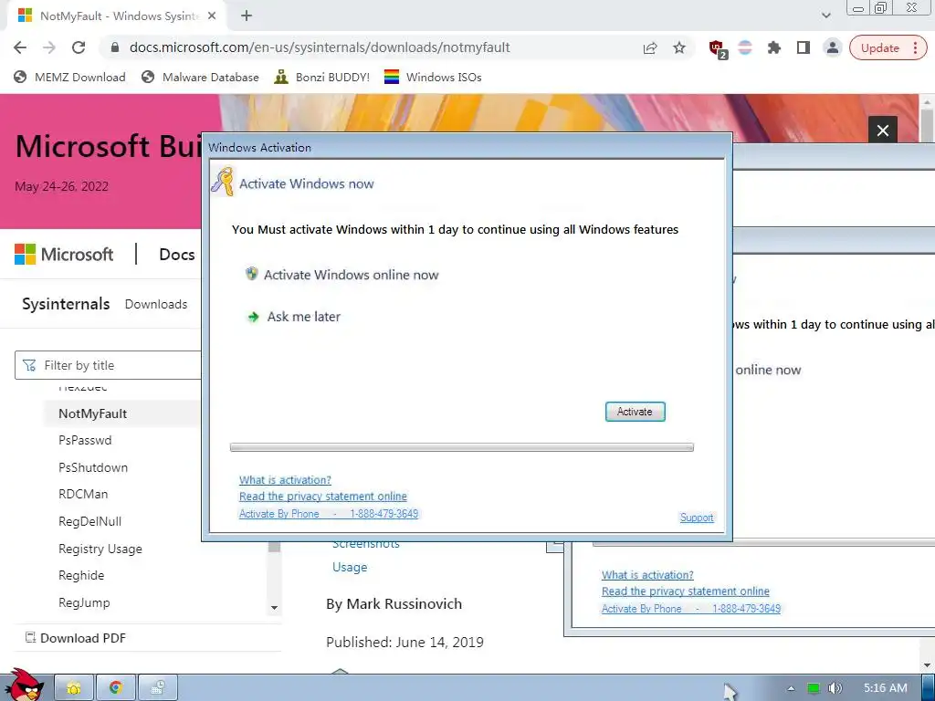The image size is (935, 701).
Task: Open the MEMZ Download bookmark
Action: [69, 77]
